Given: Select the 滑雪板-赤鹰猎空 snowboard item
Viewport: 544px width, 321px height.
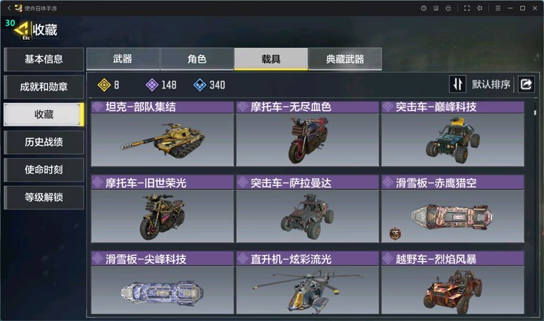Looking at the screenshot, I should click(x=453, y=209).
